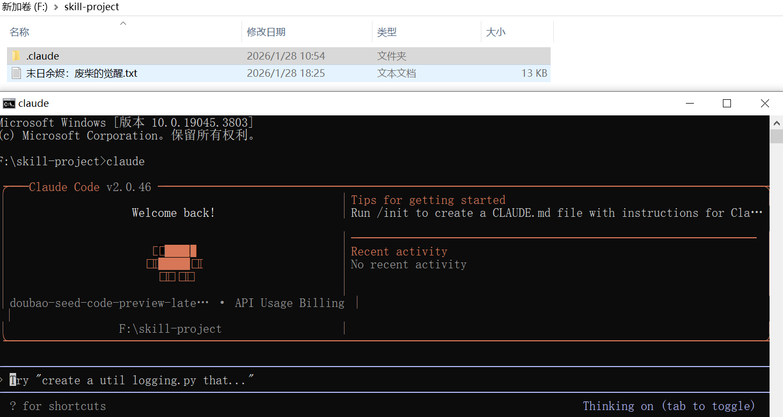Viewport: 783px width, 417px height.
Task: Select the .claude folder name
Action: coord(42,56)
